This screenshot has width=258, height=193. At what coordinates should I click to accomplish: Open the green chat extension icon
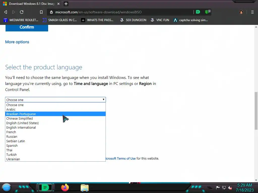[198, 12]
